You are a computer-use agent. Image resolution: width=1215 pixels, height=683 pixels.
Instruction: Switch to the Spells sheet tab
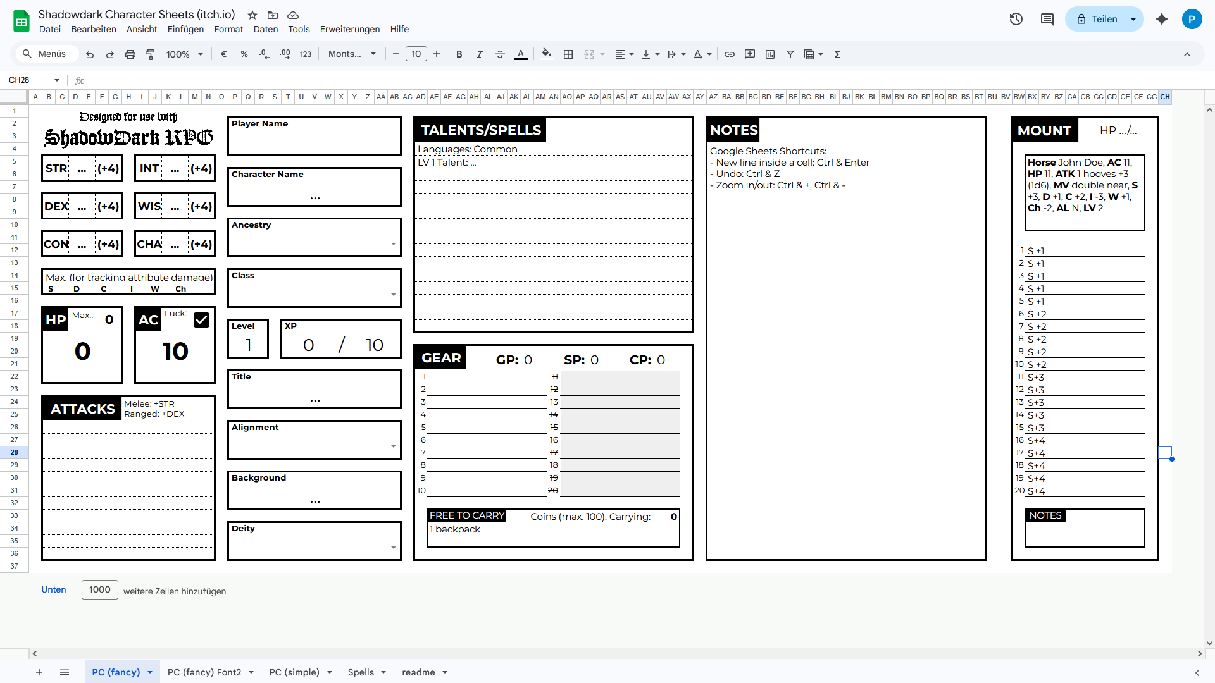click(361, 672)
